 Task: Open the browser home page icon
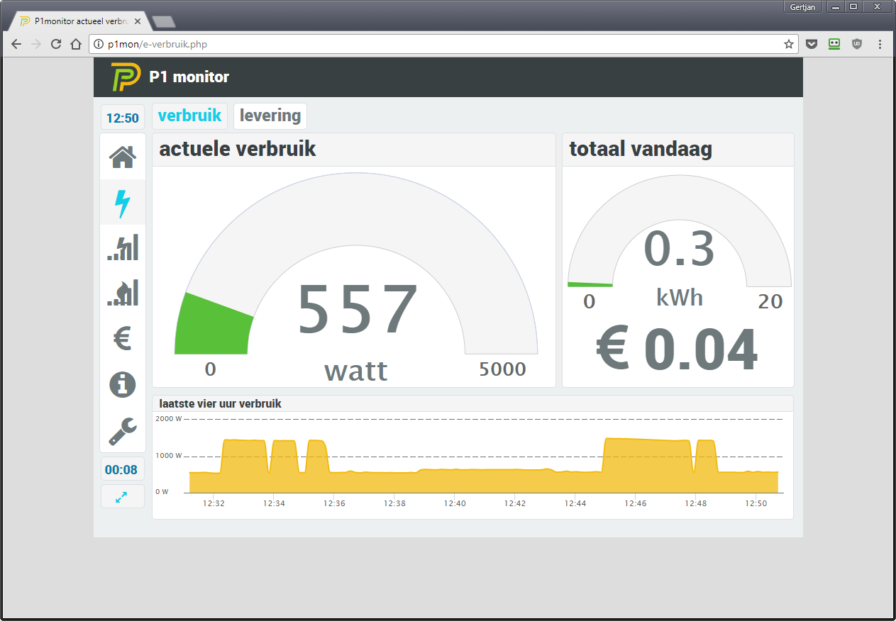[76, 44]
